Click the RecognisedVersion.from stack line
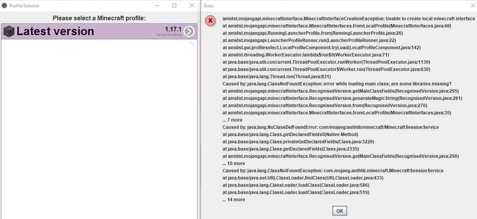This screenshot has width=477, height=219. coord(325,105)
